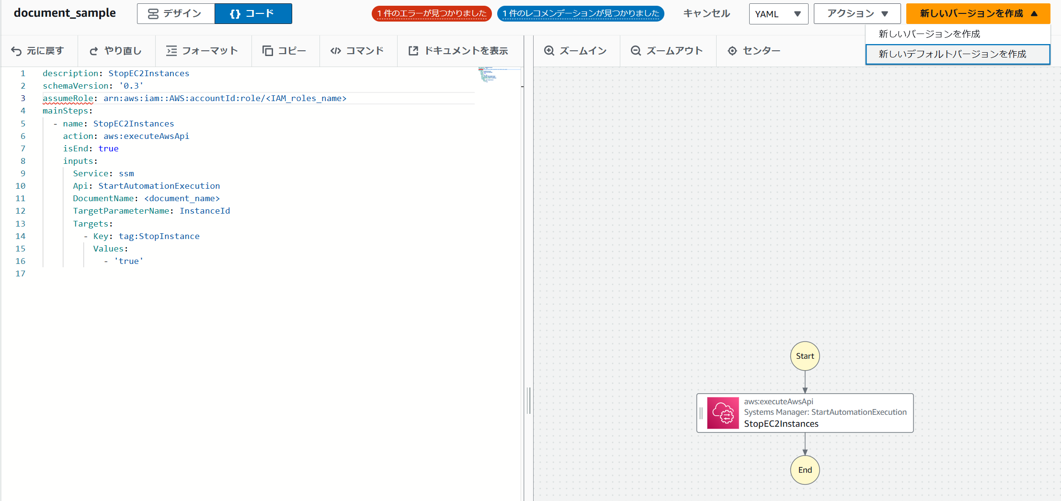
Task: Expand the アクション dropdown menu
Action: pyautogui.click(x=857, y=13)
